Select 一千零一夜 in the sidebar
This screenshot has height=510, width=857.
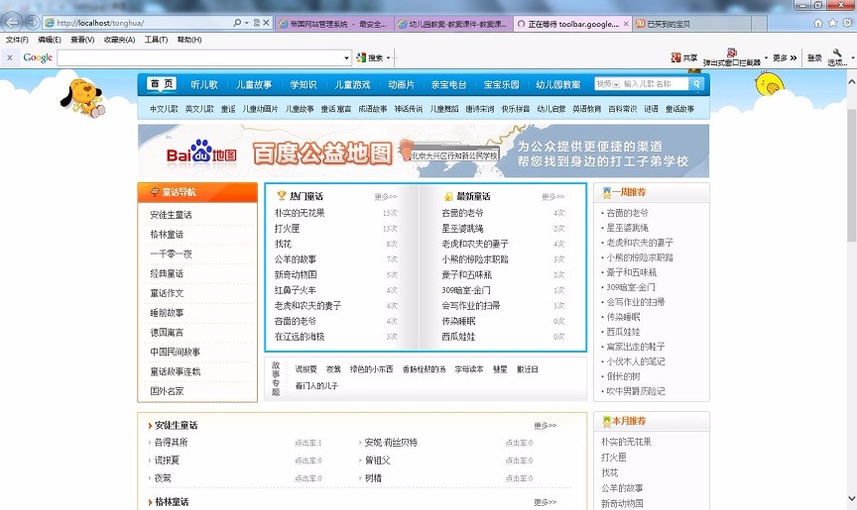point(171,255)
